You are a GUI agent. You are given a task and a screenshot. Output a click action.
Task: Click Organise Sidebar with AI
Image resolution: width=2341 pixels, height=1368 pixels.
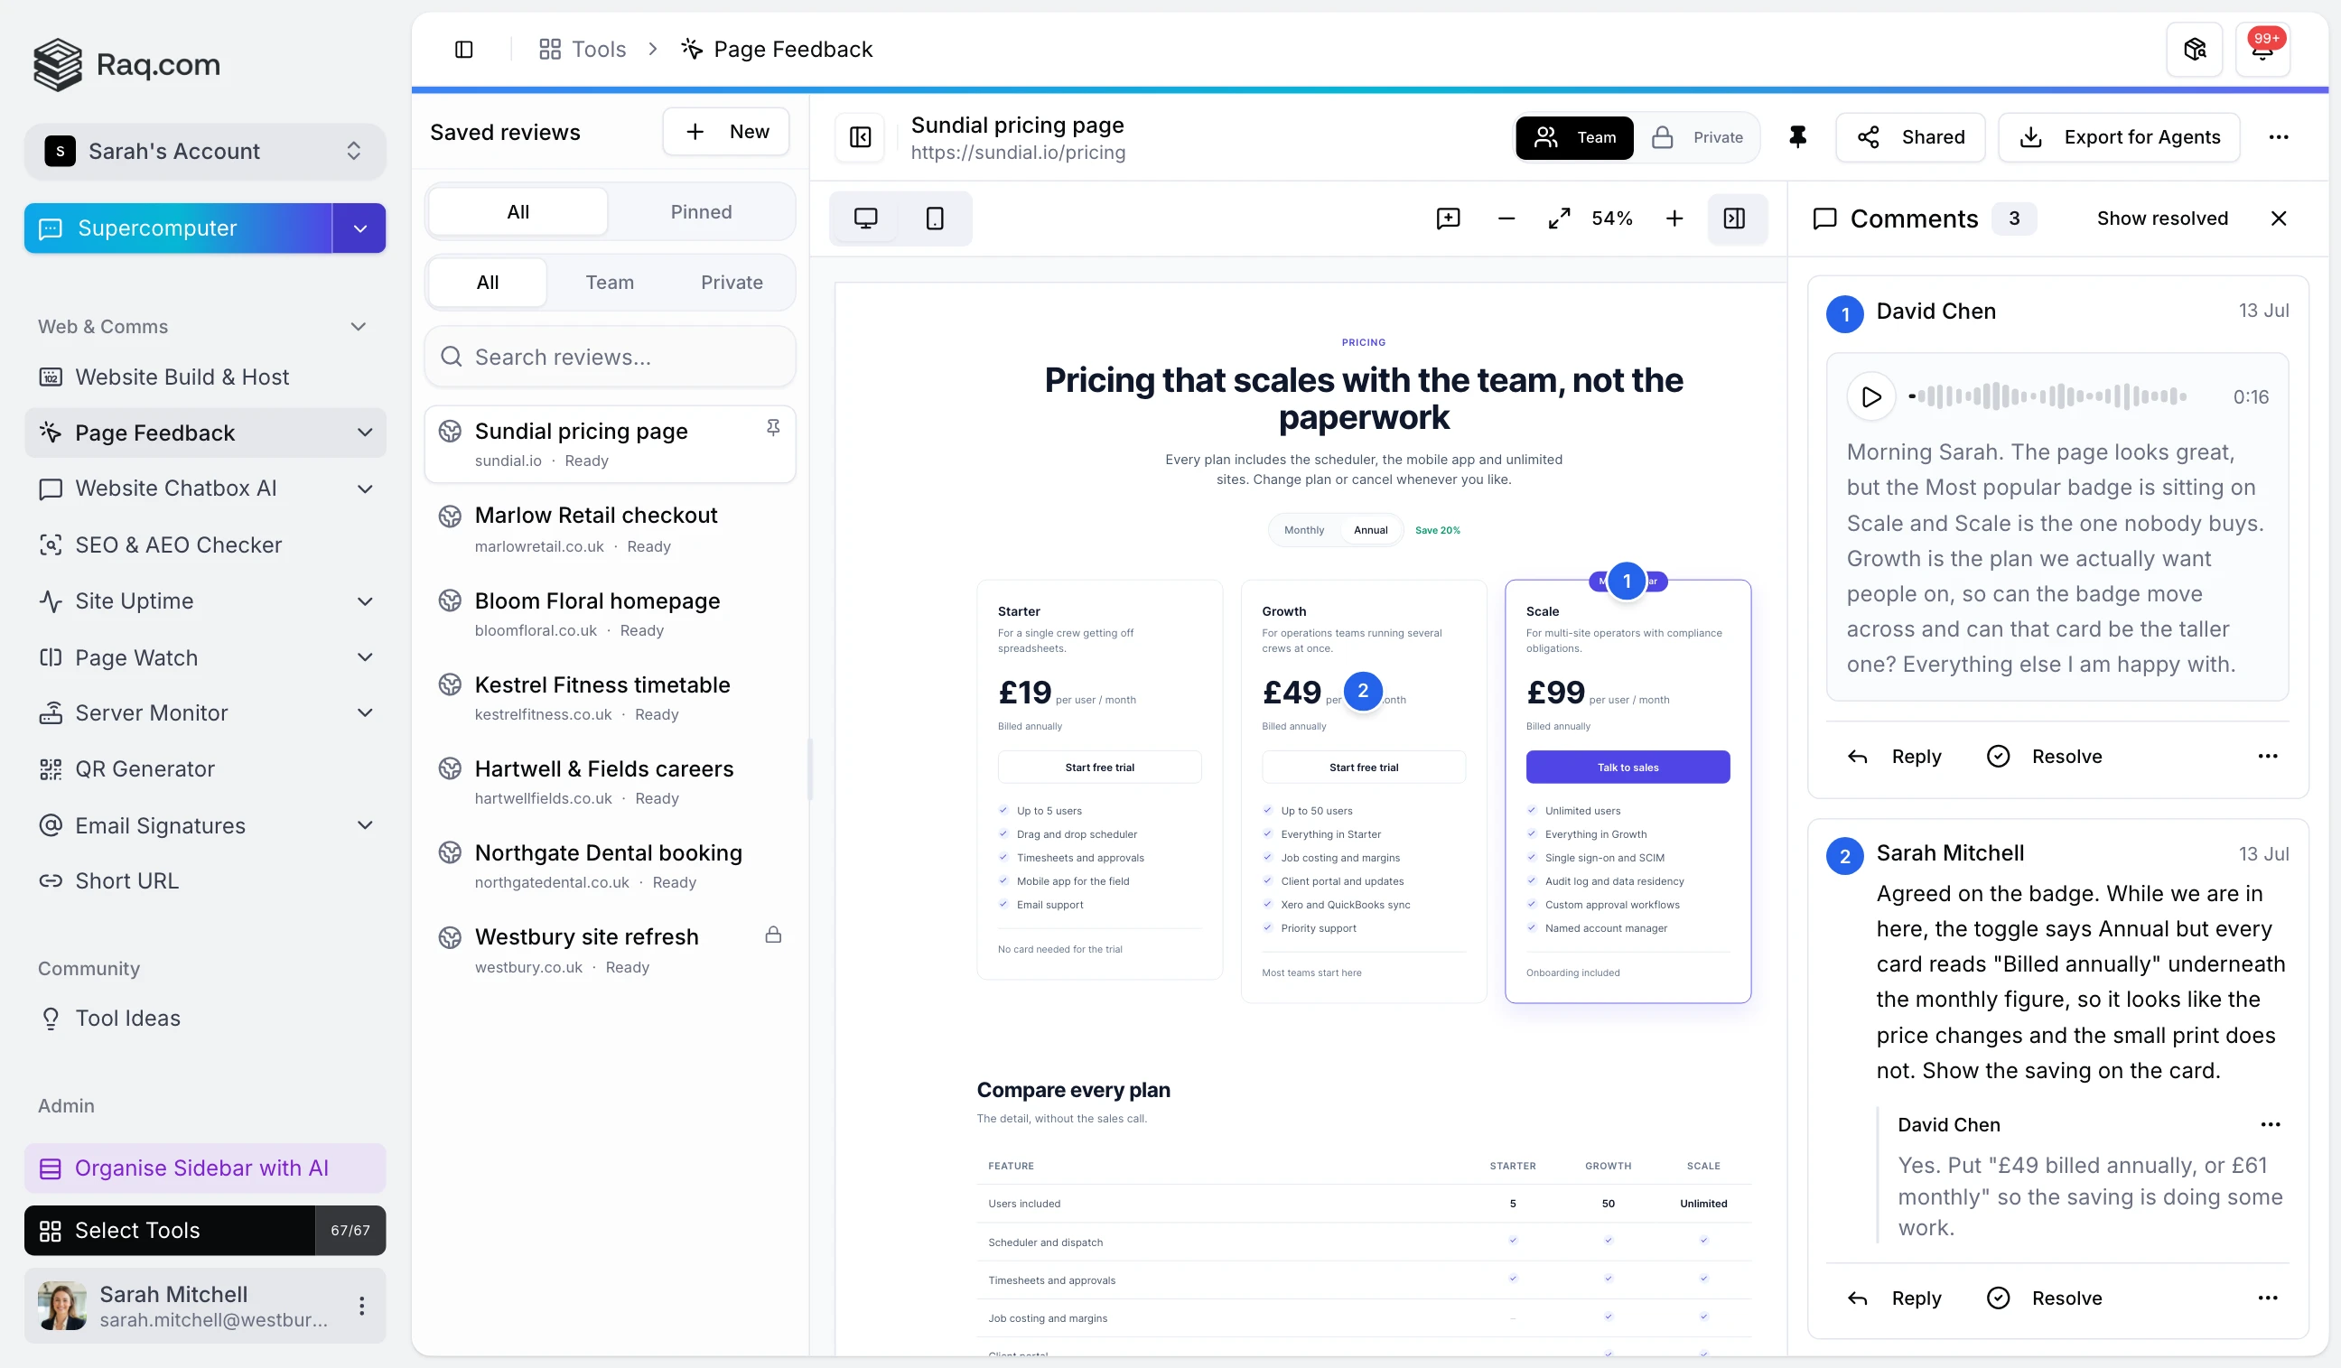(204, 1168)
